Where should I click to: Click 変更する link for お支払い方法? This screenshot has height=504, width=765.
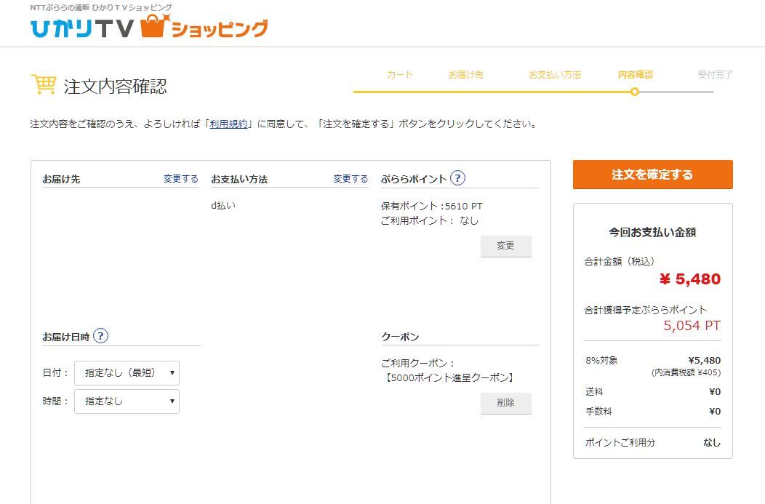pos(351,178)
